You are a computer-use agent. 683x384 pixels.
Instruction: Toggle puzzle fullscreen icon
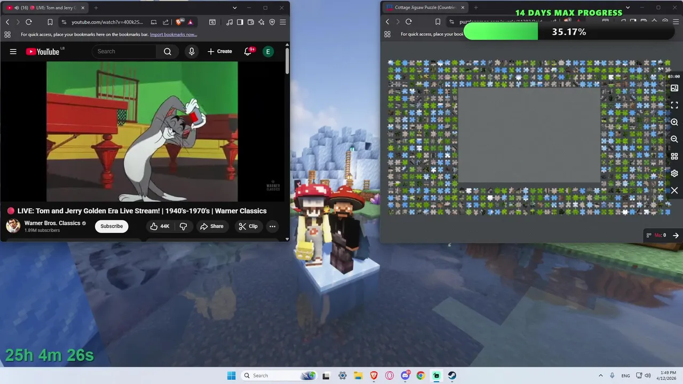(x=674, y=105)
